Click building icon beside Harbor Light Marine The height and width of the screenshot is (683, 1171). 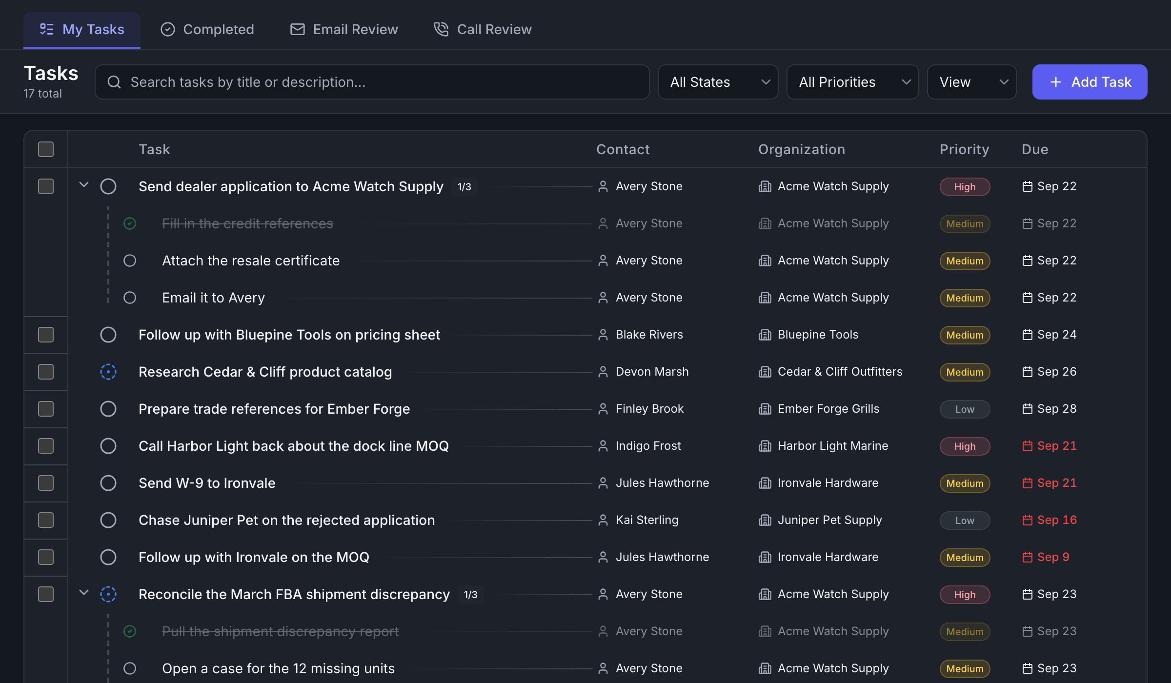click(765, 446)
